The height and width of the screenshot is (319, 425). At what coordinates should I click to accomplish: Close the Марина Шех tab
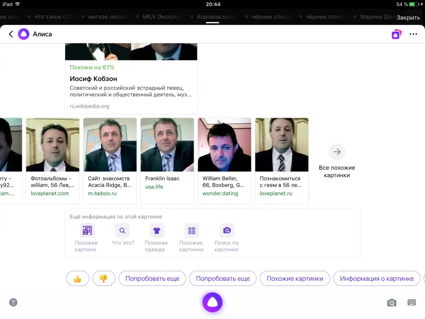pos(355,17)
